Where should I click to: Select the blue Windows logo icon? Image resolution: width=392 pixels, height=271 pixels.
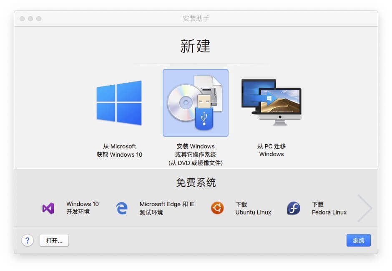click(119, 103)
